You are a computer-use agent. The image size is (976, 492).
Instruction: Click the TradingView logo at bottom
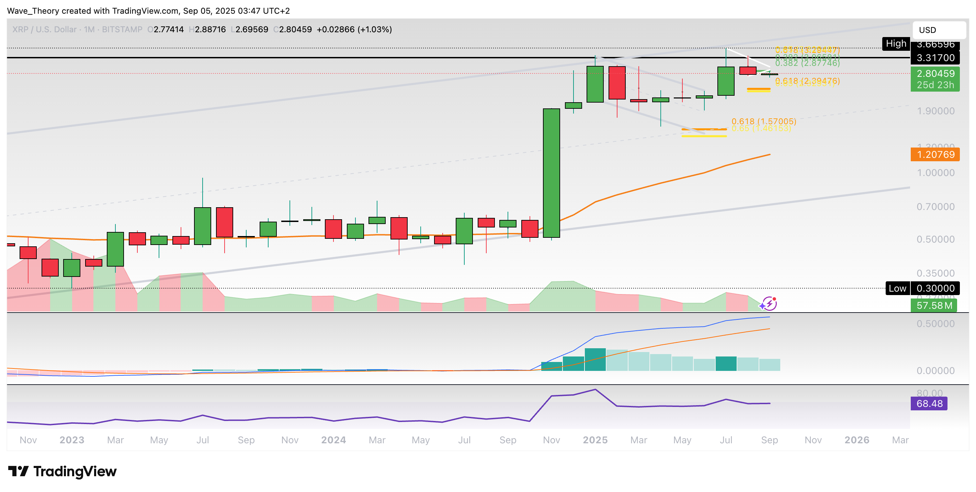coord(63,471)
